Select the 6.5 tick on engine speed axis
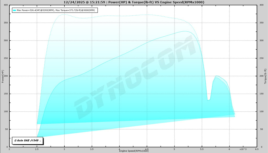Image resolution: width=268 pixels, height=153 pixels. tap(257, 149)
